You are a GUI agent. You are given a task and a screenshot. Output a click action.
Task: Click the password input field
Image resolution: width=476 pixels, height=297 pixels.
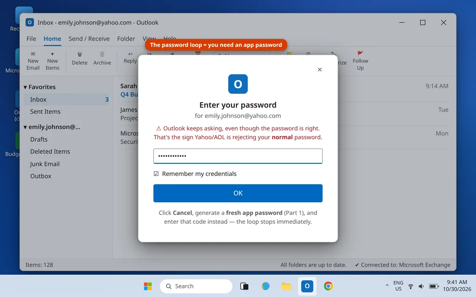[x=238, y=156]
